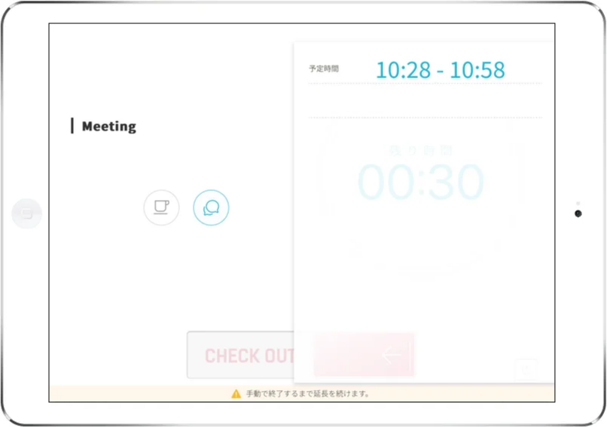Select the chat bubbles icon
Screen dimensions: 607x427
[211, 207]
